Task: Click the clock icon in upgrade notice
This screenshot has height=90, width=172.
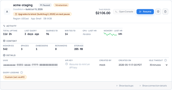Action: 16,14
